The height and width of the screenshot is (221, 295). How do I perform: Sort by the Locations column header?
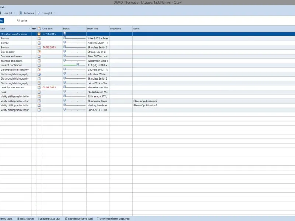121,29
